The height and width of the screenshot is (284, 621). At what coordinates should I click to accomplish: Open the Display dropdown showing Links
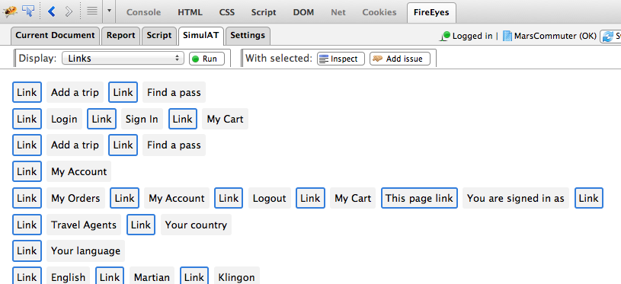pos(123,59)
